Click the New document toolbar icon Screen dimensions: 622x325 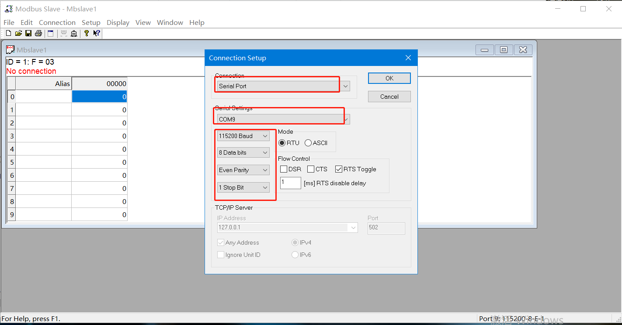8,33
